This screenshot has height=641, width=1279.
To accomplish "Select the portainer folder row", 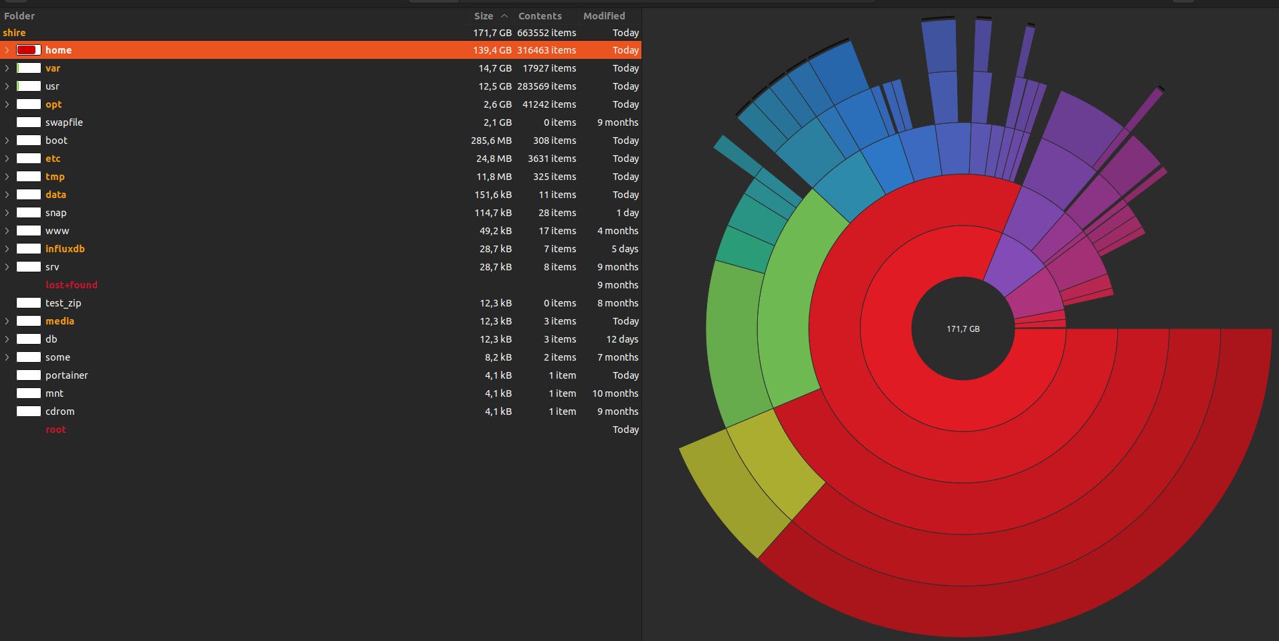I will pyautogui.click(x=66, y=375).
